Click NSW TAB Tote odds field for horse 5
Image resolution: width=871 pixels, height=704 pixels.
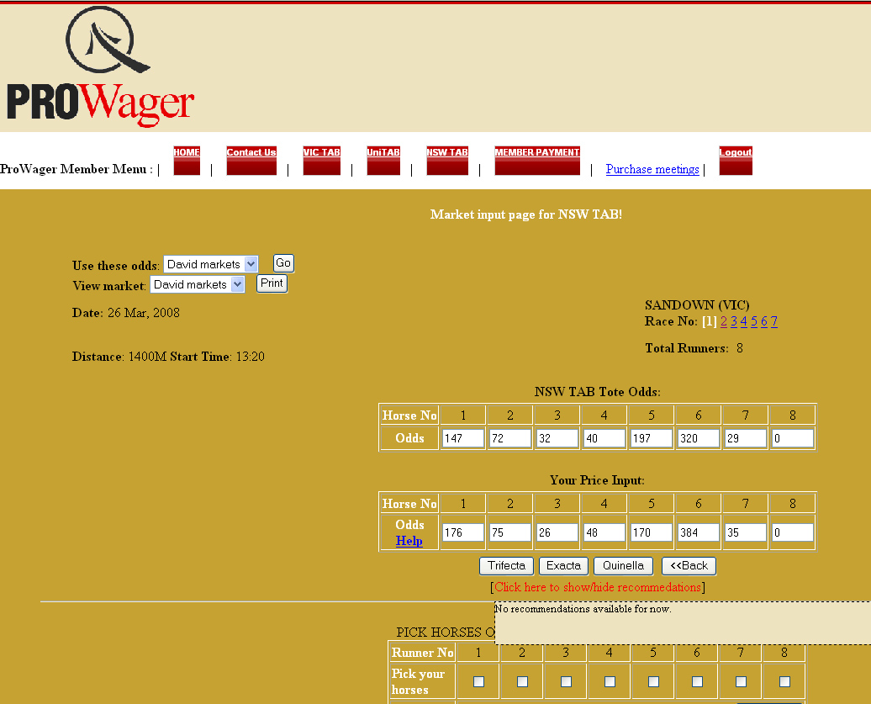click(651, 438)
